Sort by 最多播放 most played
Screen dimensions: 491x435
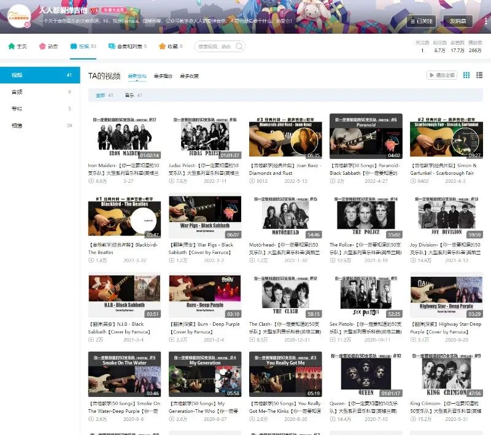click(163, 76)
